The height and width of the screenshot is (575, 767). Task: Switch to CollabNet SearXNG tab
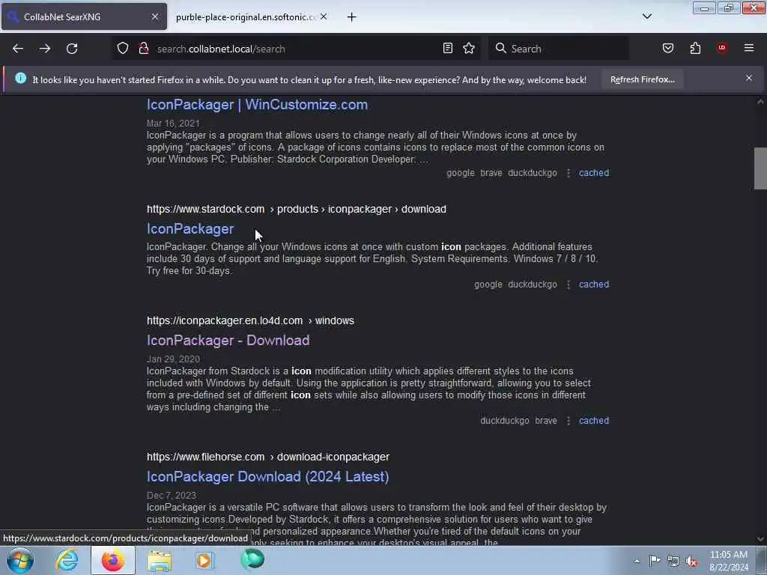coord(84,17)
